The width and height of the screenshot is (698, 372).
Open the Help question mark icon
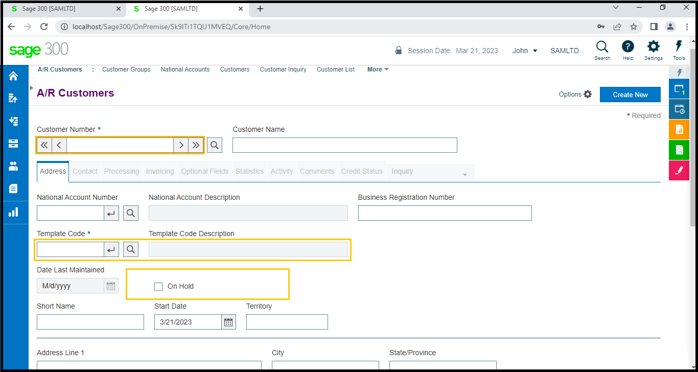pyautogui.click(x=627, y=47)
